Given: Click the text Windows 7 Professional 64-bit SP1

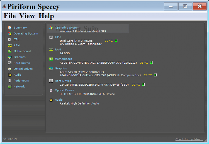Looking at the screenshot, I should (x=83, y=31).
